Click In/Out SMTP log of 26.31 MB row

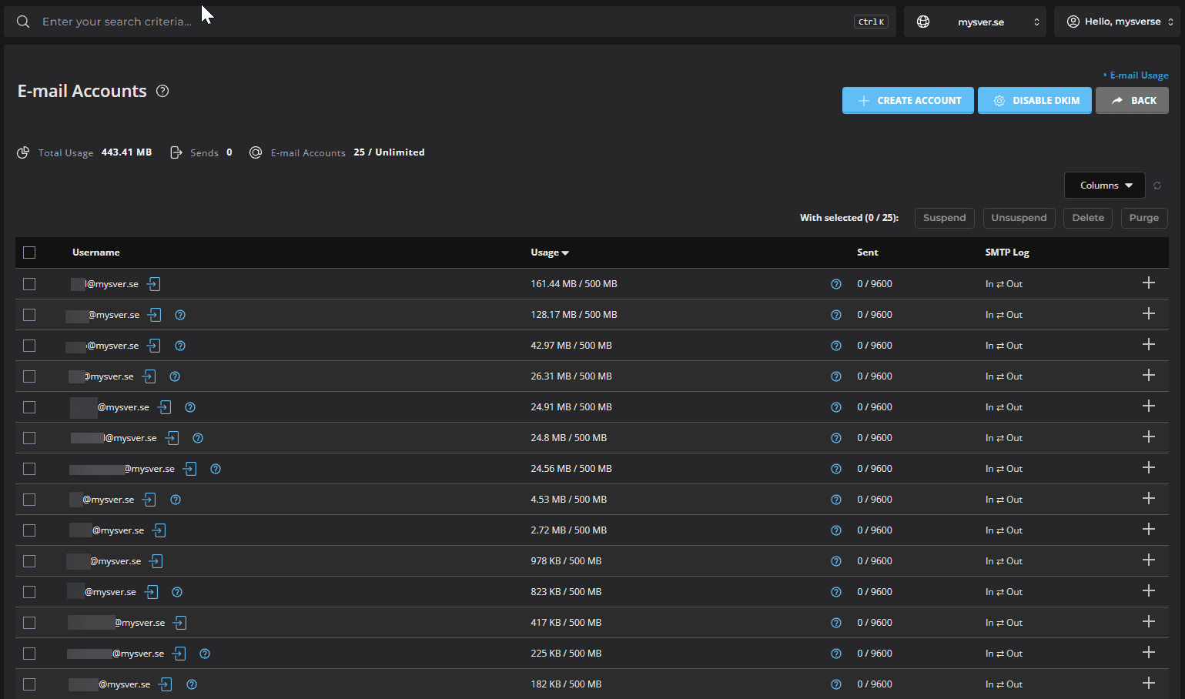(x=1004, y=376)
